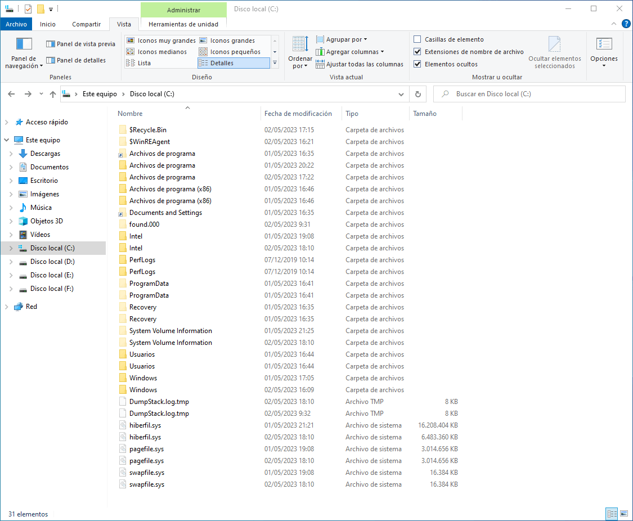The height and width of the screenshot is (521, 633).
Task: Open quick access toolbar customize dropdown
Action: (51, 9)
